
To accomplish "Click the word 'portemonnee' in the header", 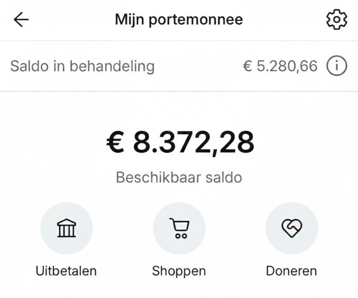I will click(x=196, y=20).
